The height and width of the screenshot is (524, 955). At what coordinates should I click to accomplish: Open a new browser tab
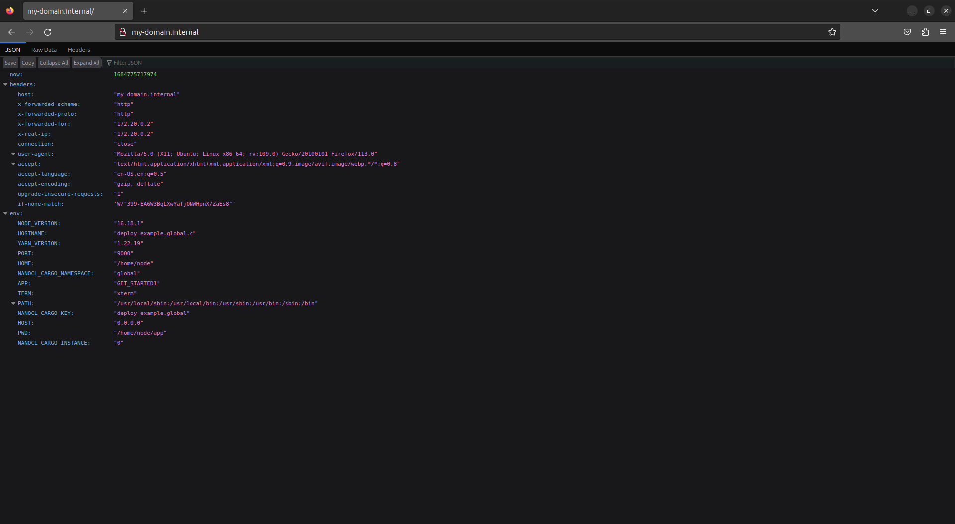pyautogui.click(x=144, y=11)
